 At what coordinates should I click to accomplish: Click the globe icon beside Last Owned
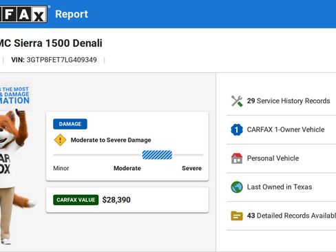click(237, 187)
